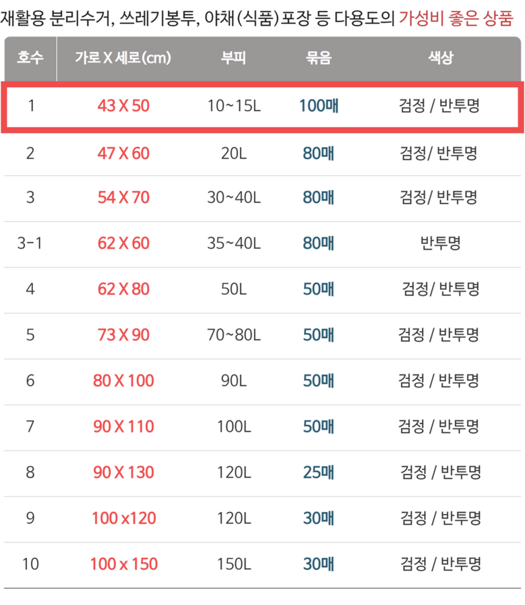
Task: Click the red 가성비 좋은 상품 text
Action: click(455, 18)
